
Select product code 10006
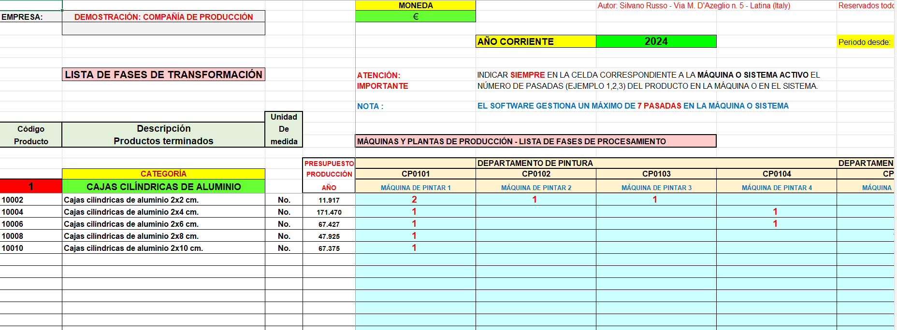pyautogui.click(x=31, y=224)
